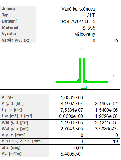Image resolution: width=121 pixels, height=160 pixels.
Task: Select the 'Výroba' label cell
Action: pyautogui.click(x=18, y=34)
